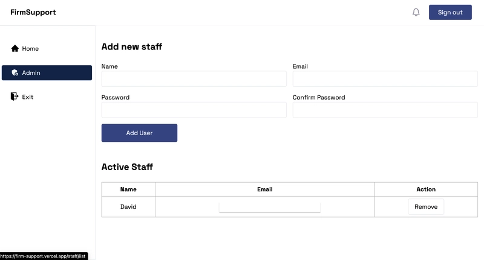Viewport: 484px width, 260px height.
Task: Focus the Email input field
Action: pos(385,79)
